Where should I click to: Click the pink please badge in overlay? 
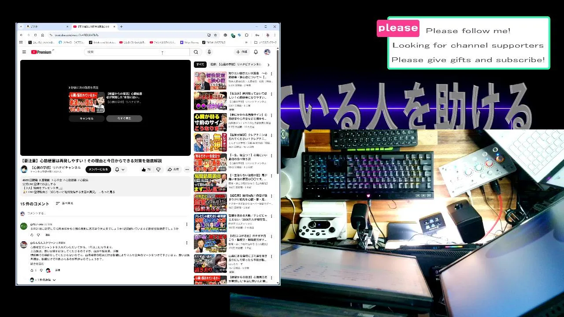(398, 28)
